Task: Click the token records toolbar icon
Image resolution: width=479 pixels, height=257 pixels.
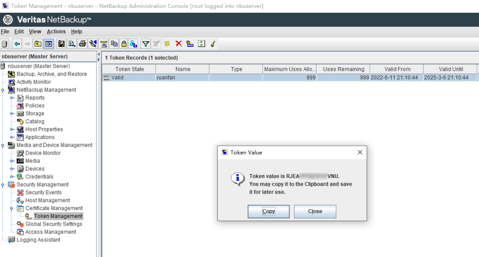Action: pyautogui.click(x=190, y=44)
